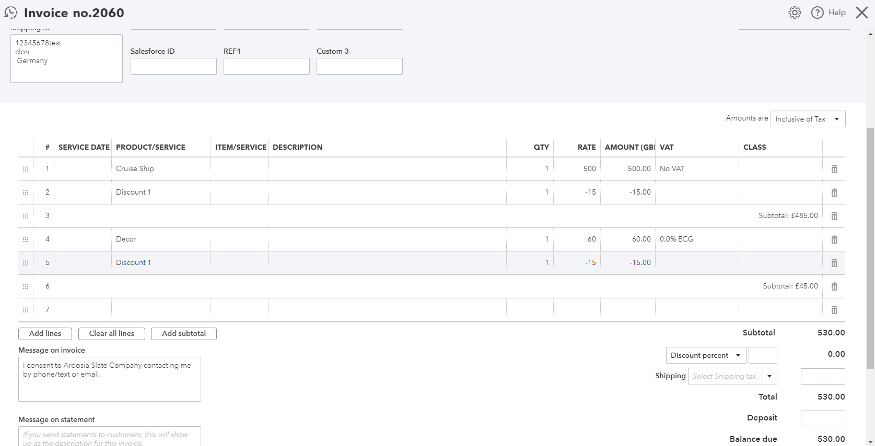Focus the Deposit amount field

click(x=822, y=418)
